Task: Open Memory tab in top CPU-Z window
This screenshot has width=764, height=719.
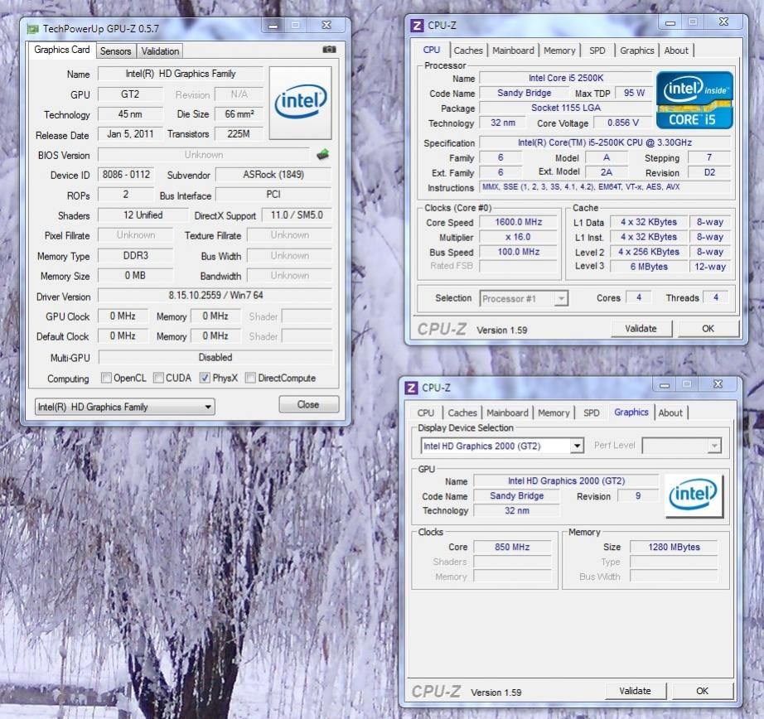Action: pos(558,51)
